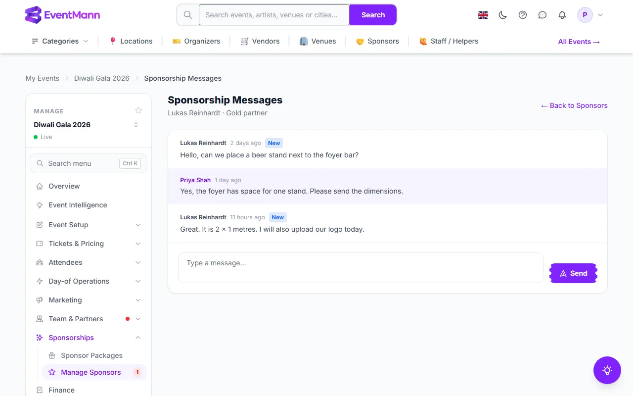Send the message with Send button
The image size is (633, 396).
pos(574,273)
